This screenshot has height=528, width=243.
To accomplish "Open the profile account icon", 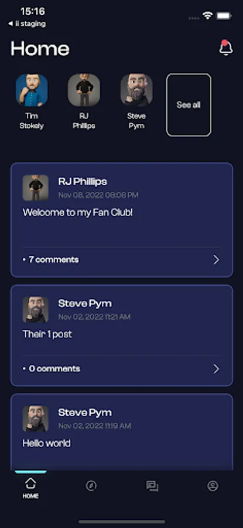I will pos(213,486).
